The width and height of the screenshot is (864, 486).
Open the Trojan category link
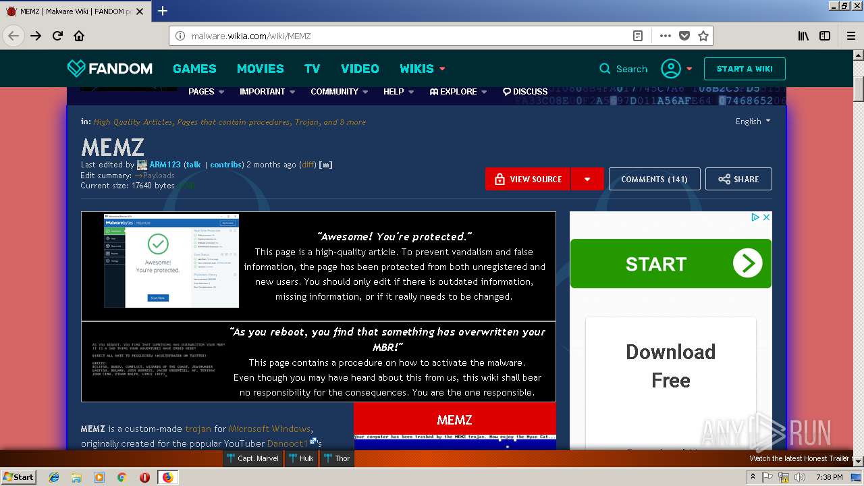(x=307, y=122)
